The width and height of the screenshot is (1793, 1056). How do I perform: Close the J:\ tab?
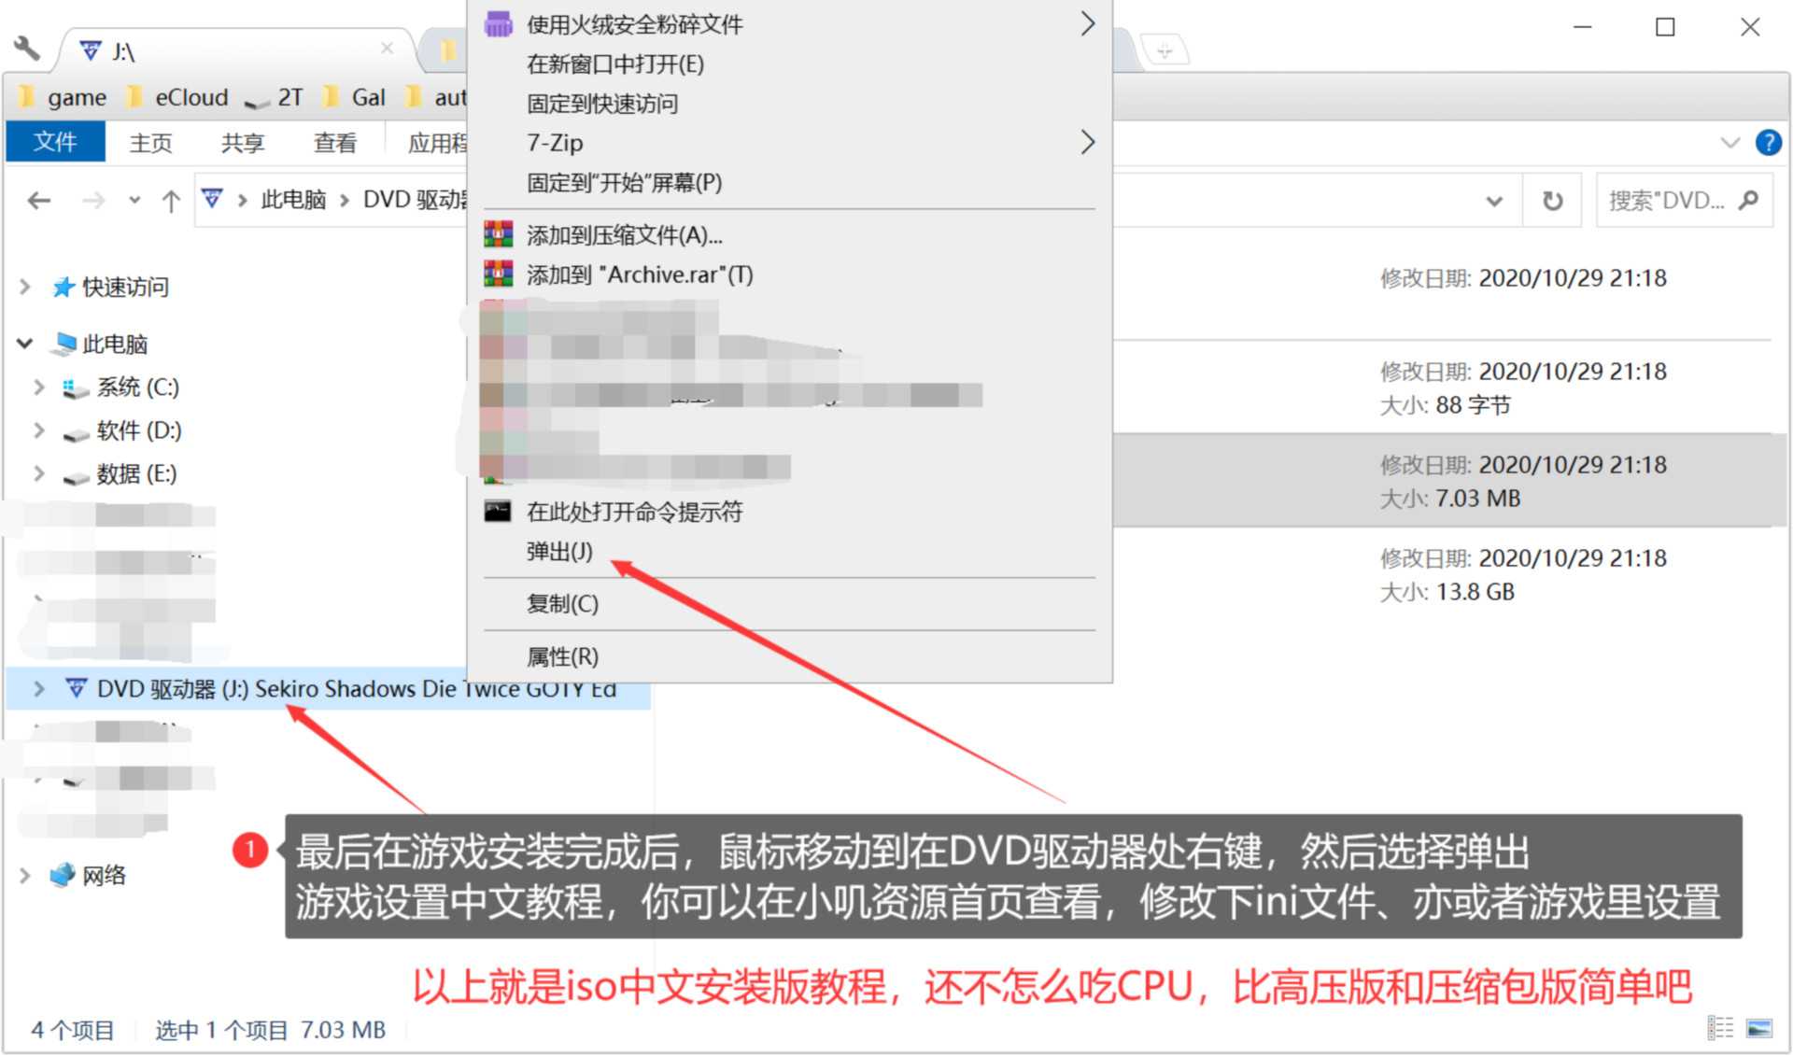tap(387, 49)
